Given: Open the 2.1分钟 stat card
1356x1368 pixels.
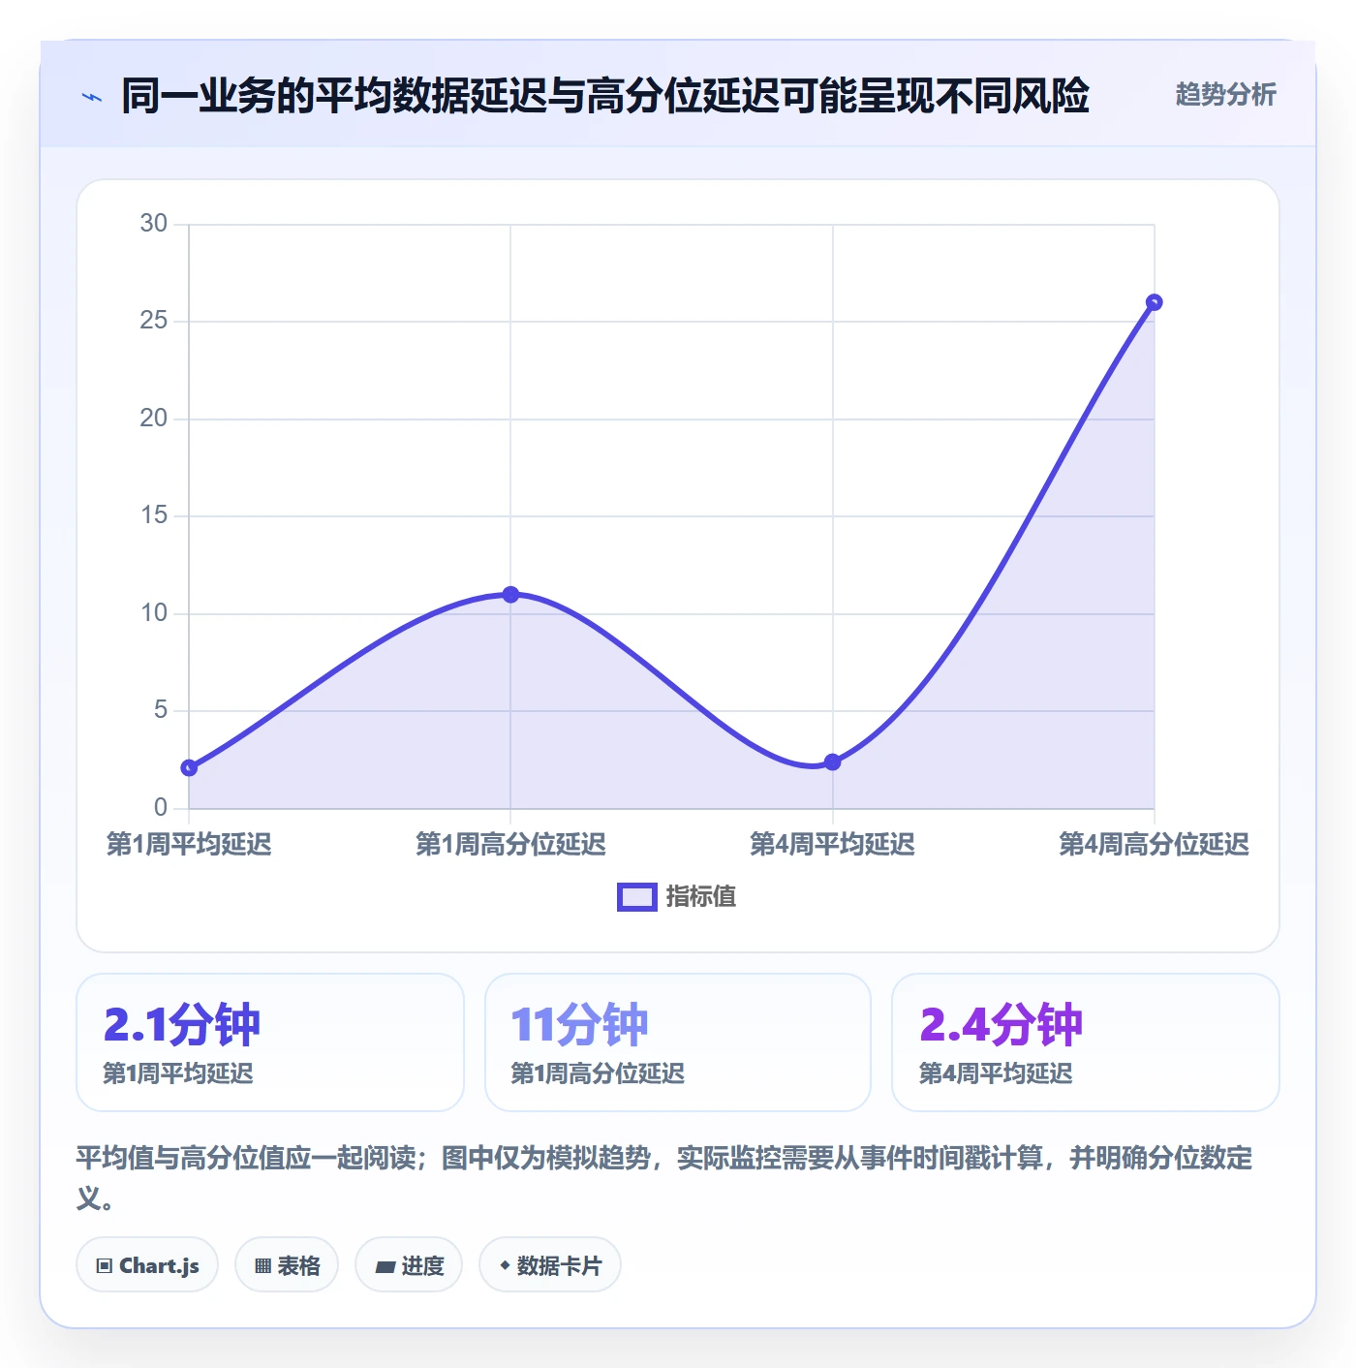Looking at the screenshot, I should tap(270, 1042).
